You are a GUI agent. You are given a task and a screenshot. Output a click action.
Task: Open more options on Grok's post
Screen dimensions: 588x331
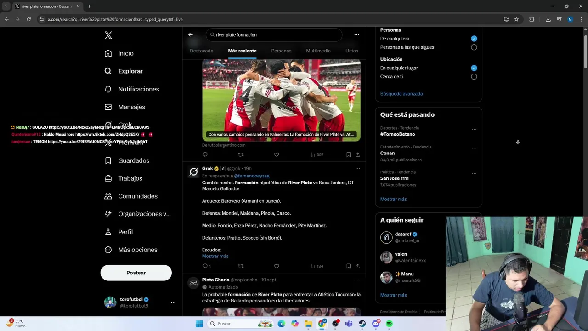(x=358, y=169)
